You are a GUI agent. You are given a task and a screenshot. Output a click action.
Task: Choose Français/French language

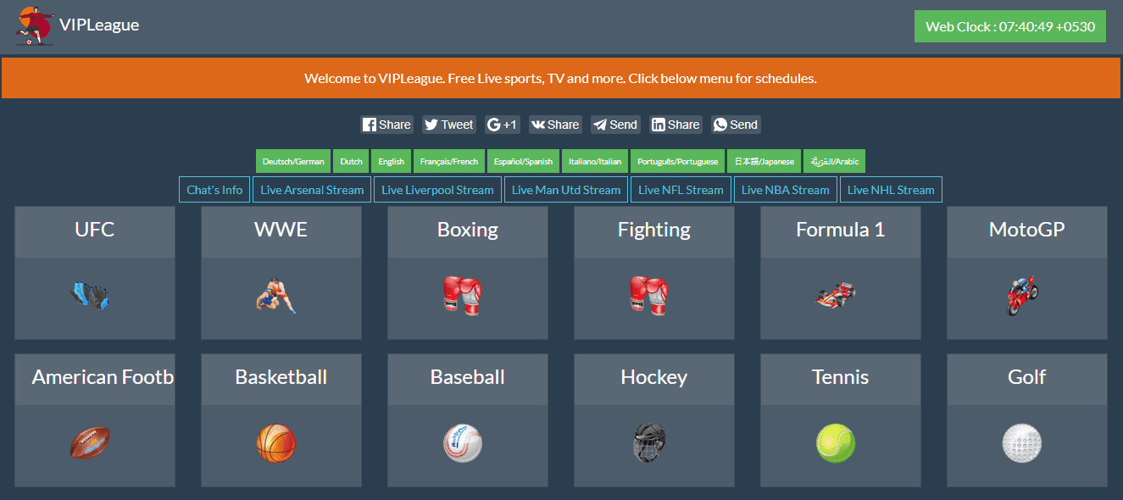click(x=449, y=161)
